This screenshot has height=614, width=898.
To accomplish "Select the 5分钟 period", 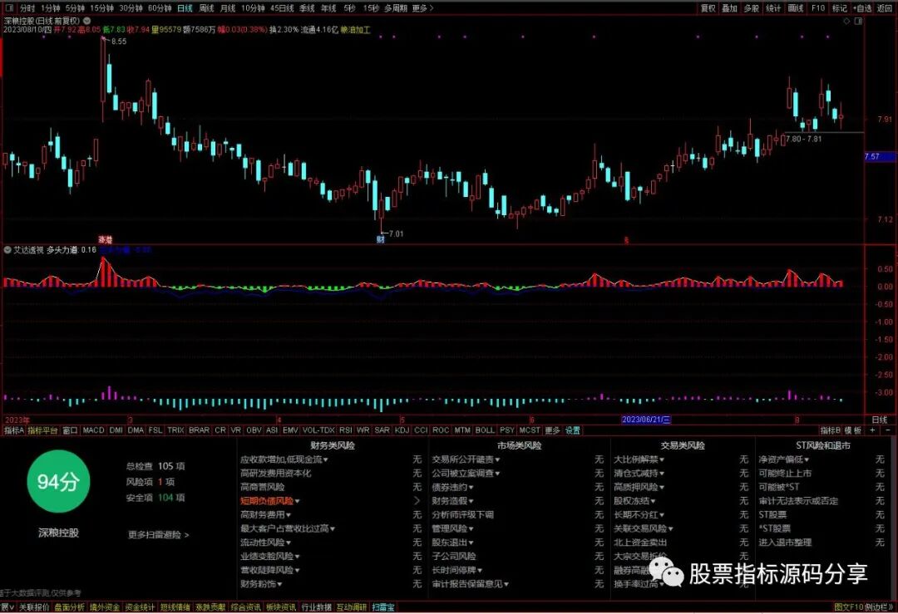I will point(75,8).
